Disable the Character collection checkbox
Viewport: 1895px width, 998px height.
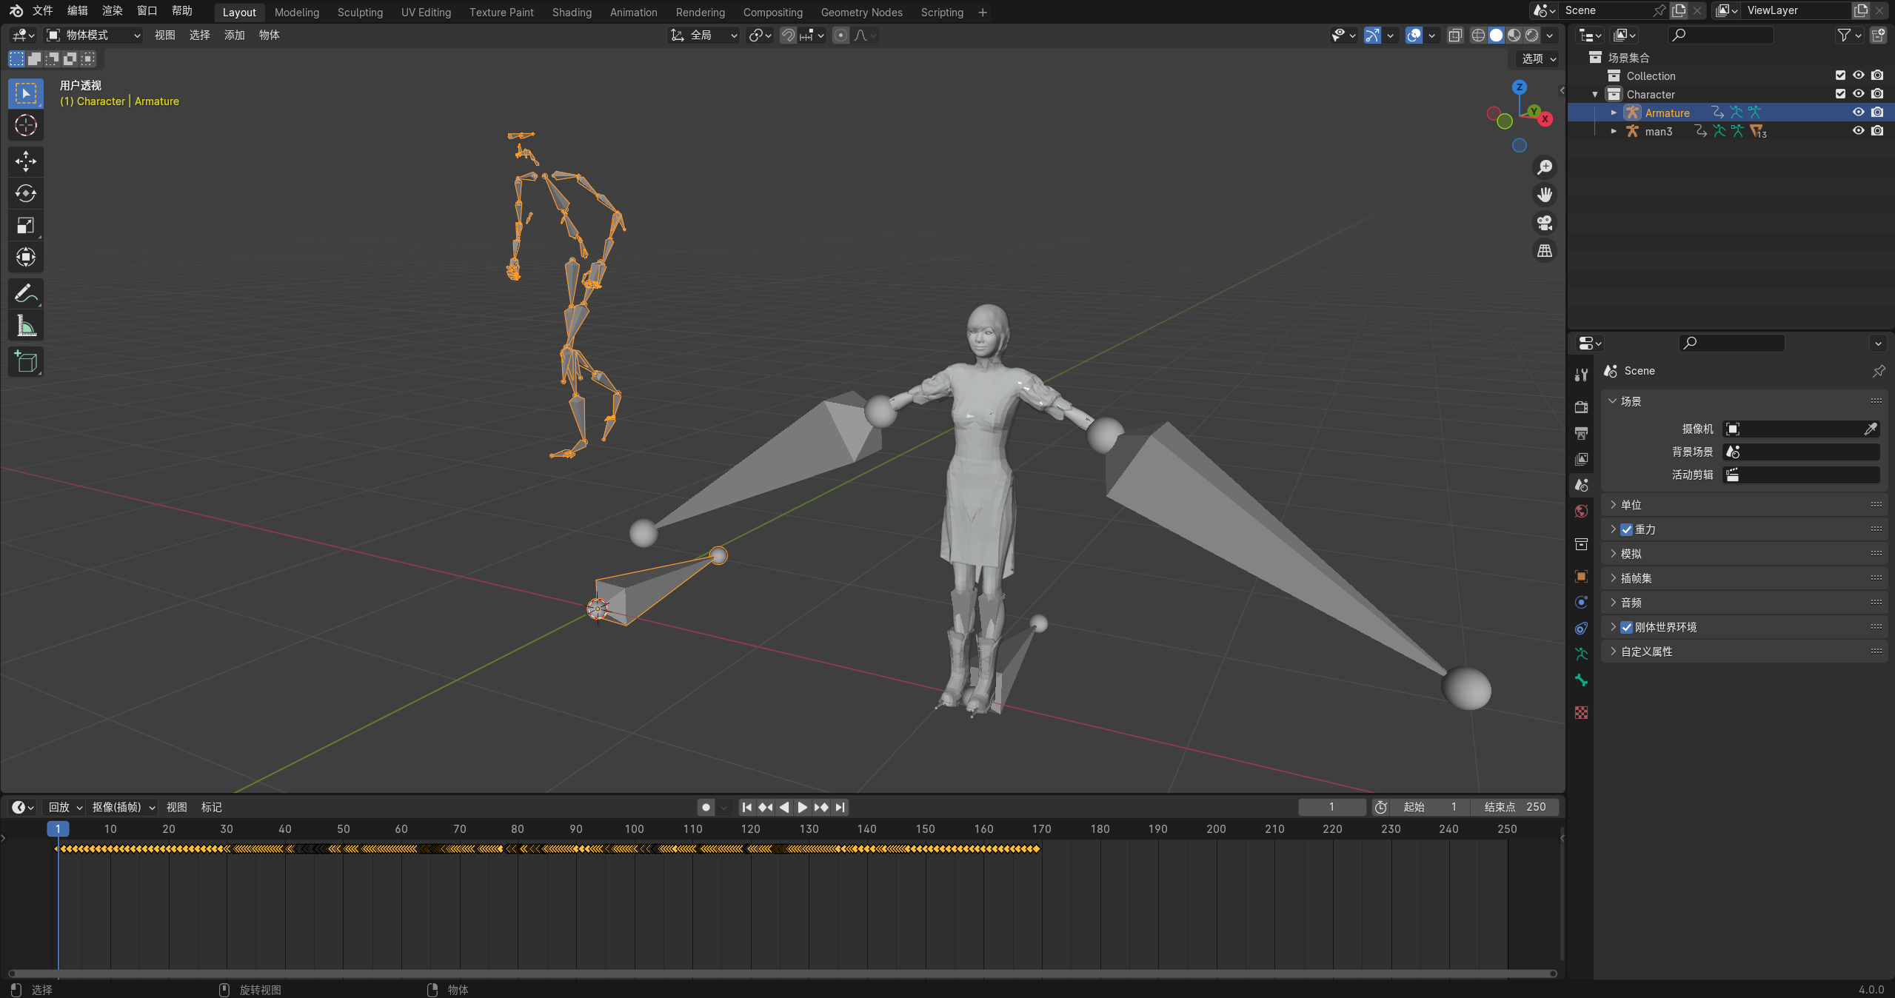pos(1840,94)
